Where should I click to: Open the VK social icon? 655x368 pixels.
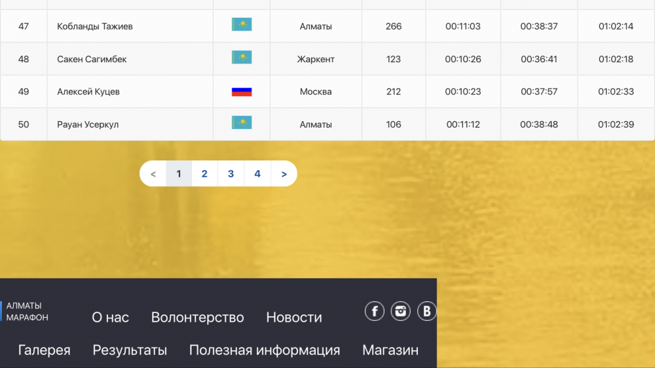point(427,311)
